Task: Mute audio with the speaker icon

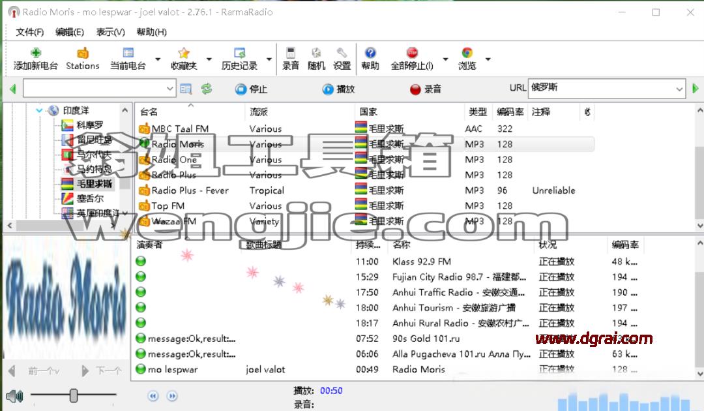Action: click(14, 396)
